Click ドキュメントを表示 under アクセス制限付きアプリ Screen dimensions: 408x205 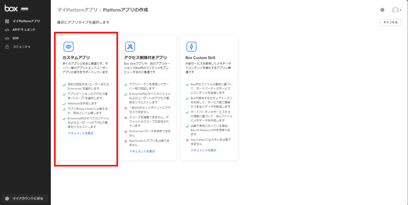(142, 151)
